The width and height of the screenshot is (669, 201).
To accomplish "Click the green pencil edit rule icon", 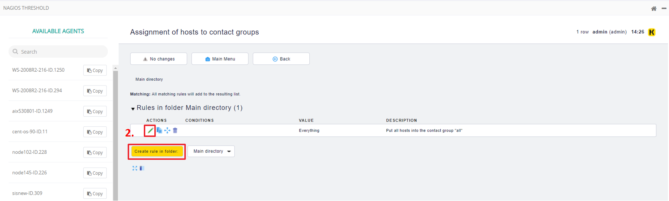I will click(150, 130).
